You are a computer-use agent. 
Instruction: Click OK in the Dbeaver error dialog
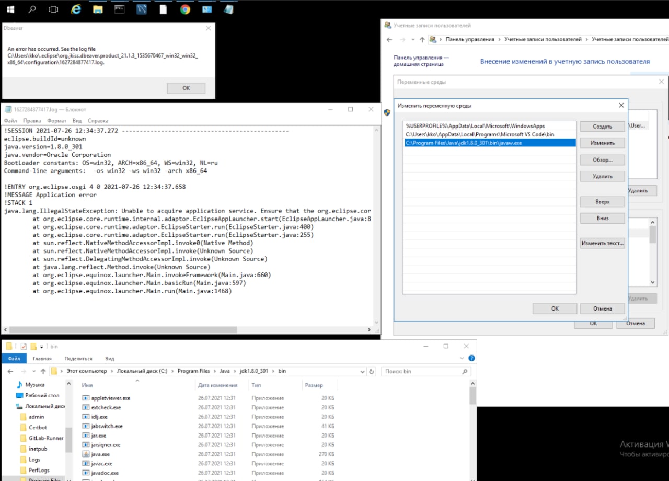pos(186,88)
